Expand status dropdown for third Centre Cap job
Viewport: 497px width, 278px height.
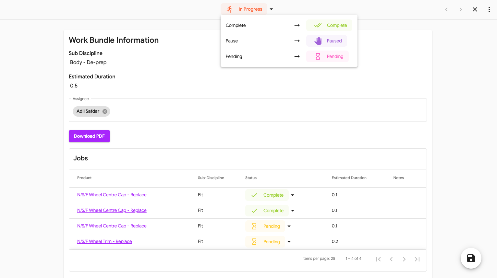coord(289,226)
